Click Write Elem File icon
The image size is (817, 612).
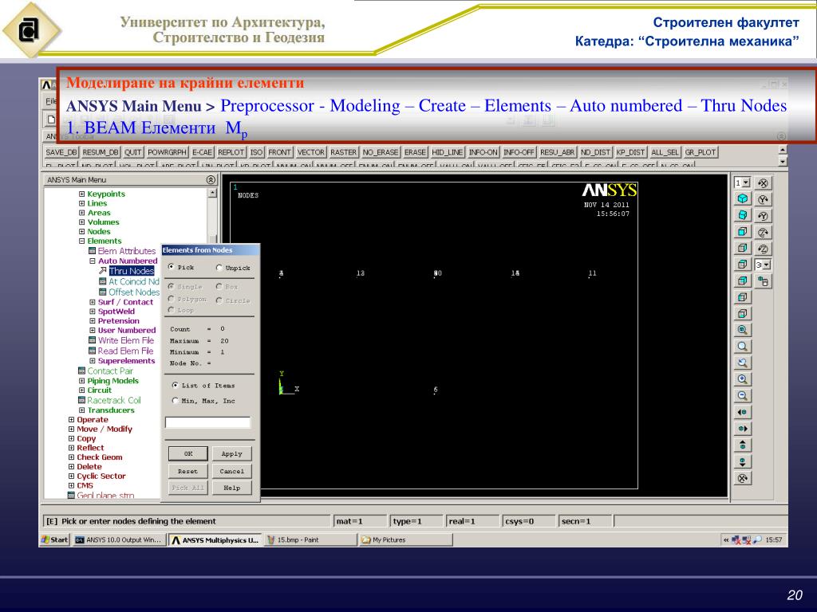coord(93,340)
